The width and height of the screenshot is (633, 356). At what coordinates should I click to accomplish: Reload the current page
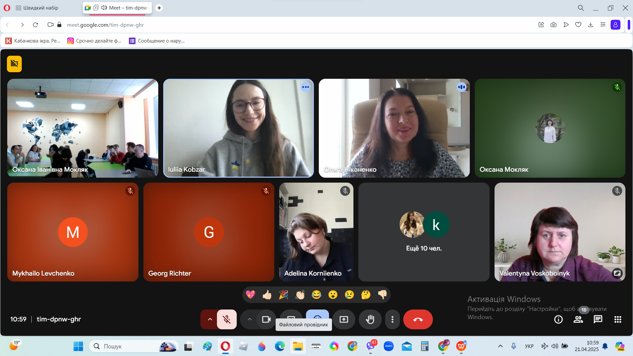click(x=36, y=25)
